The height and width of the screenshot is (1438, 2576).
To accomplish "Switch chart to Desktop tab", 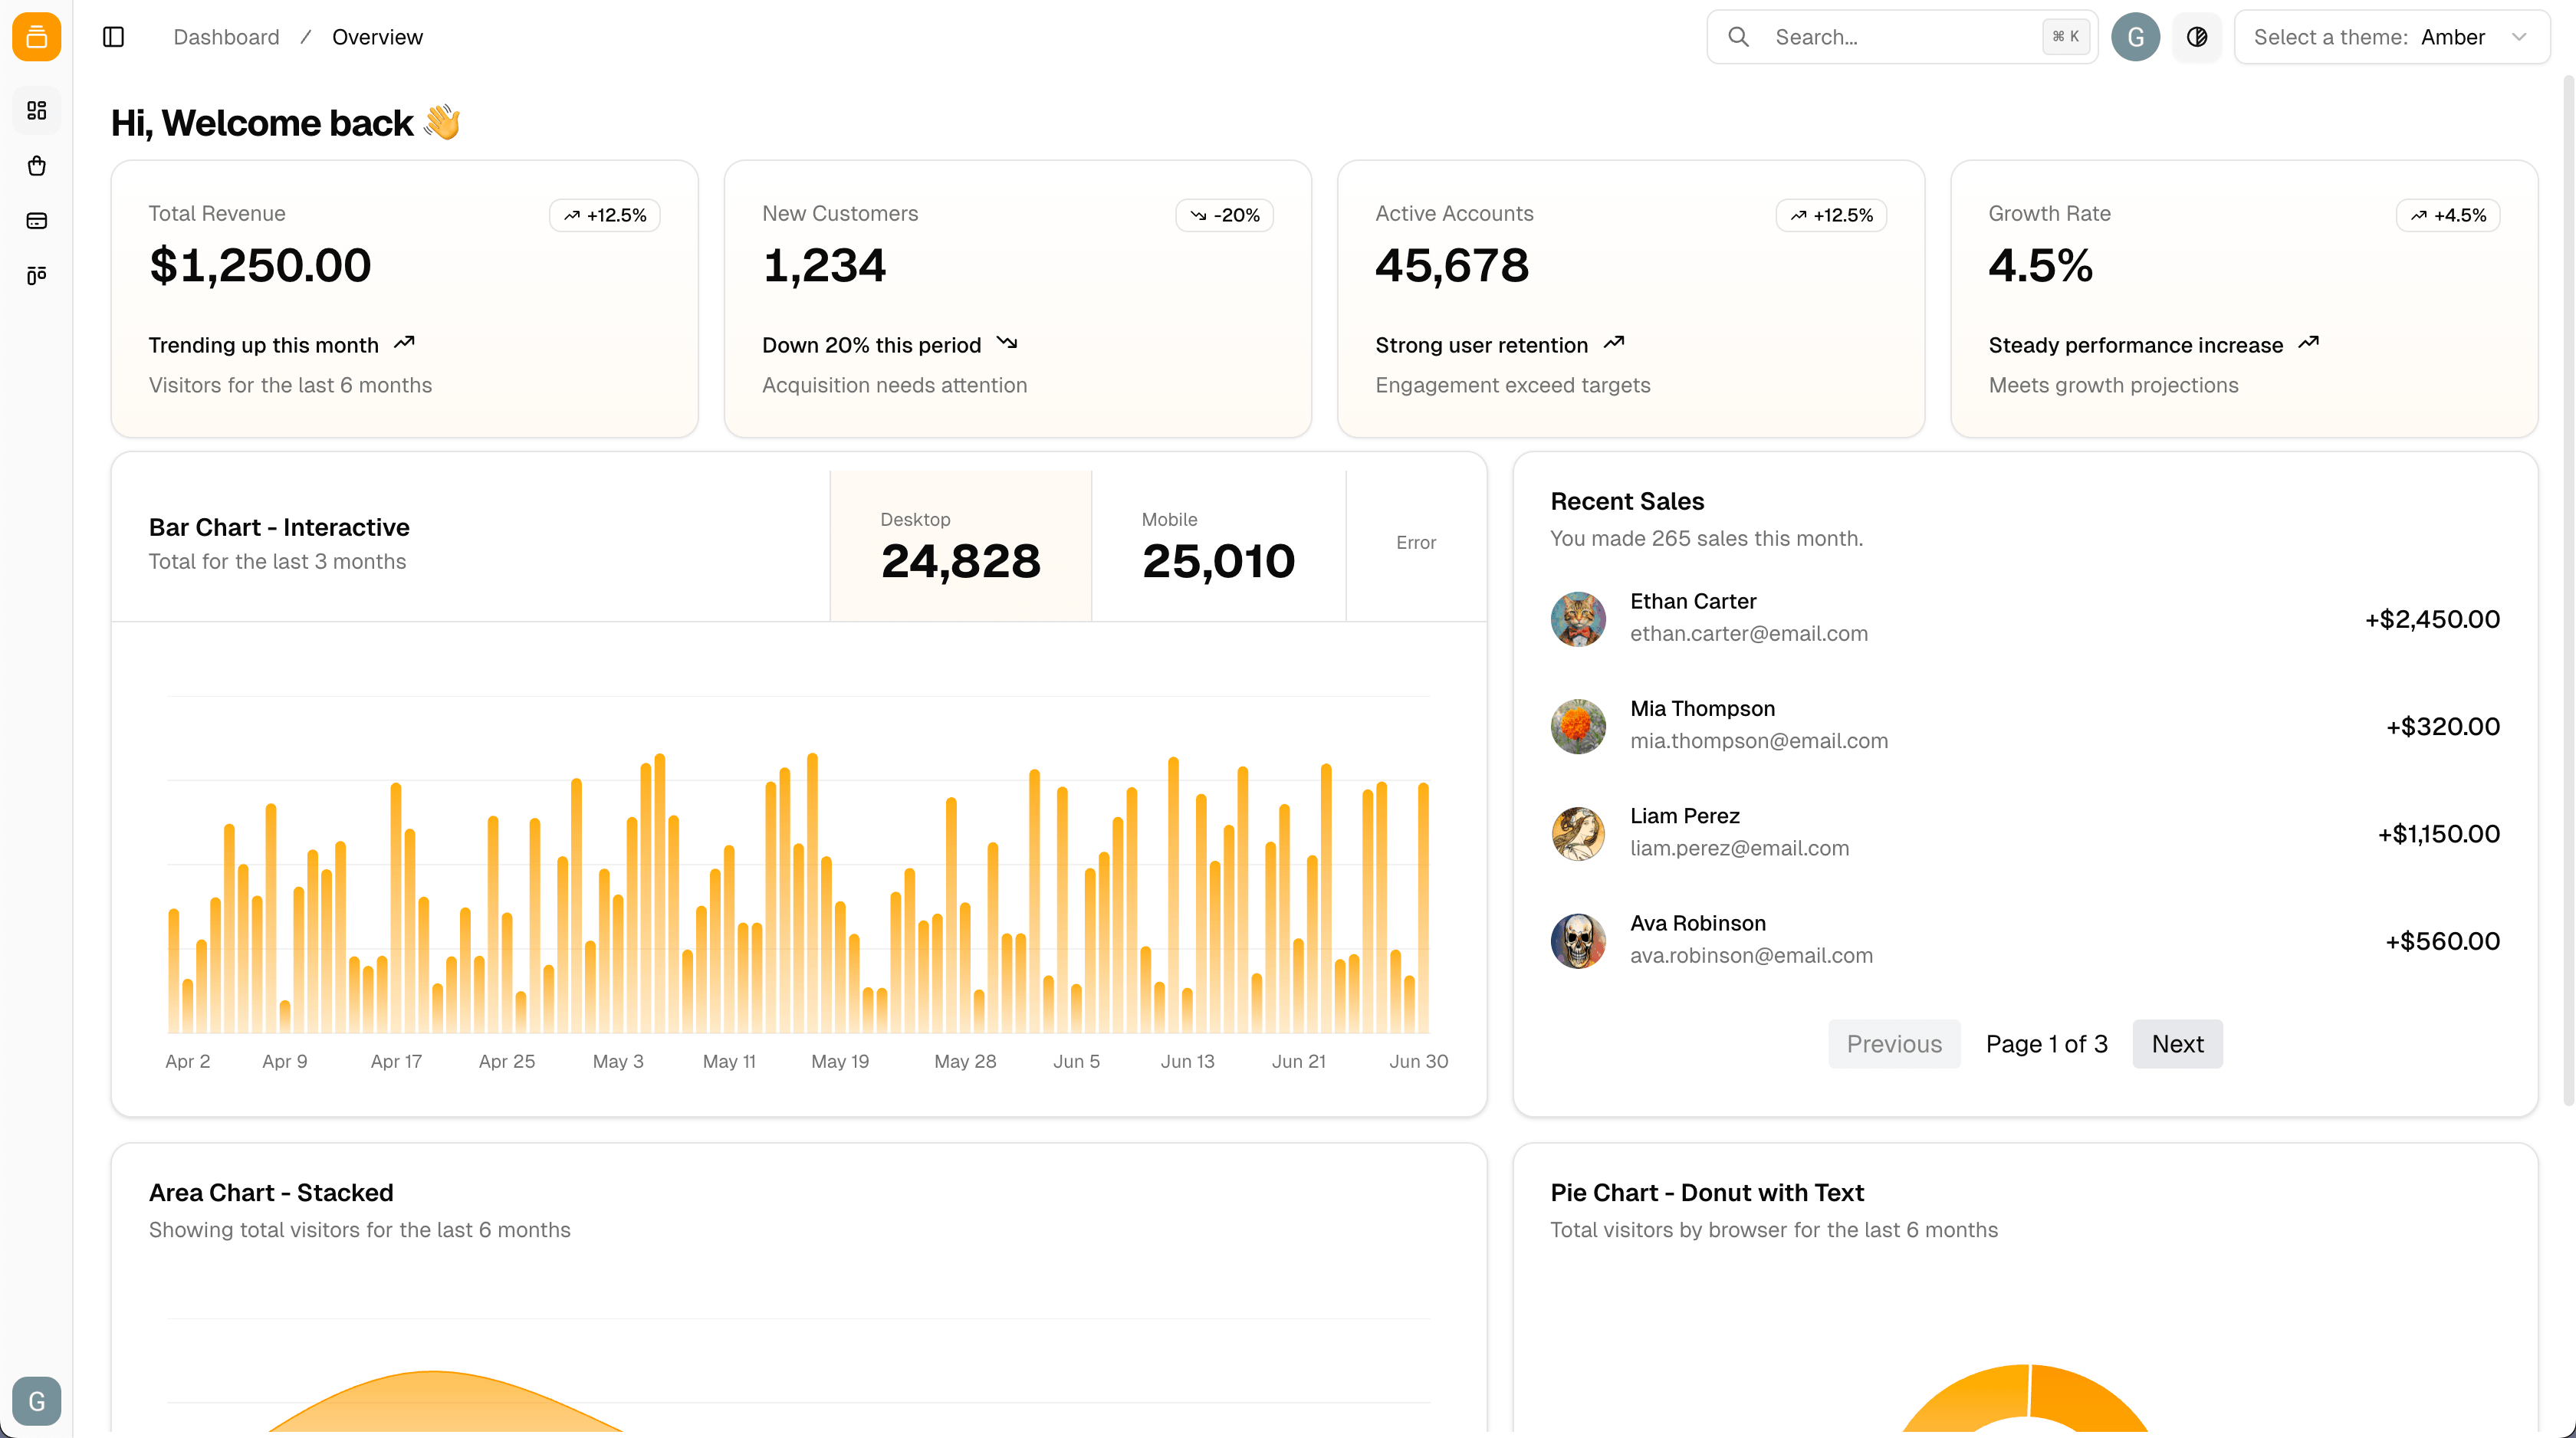I will click(x=960, y=546).
